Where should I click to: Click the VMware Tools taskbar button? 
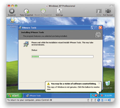tap(38, 96)
